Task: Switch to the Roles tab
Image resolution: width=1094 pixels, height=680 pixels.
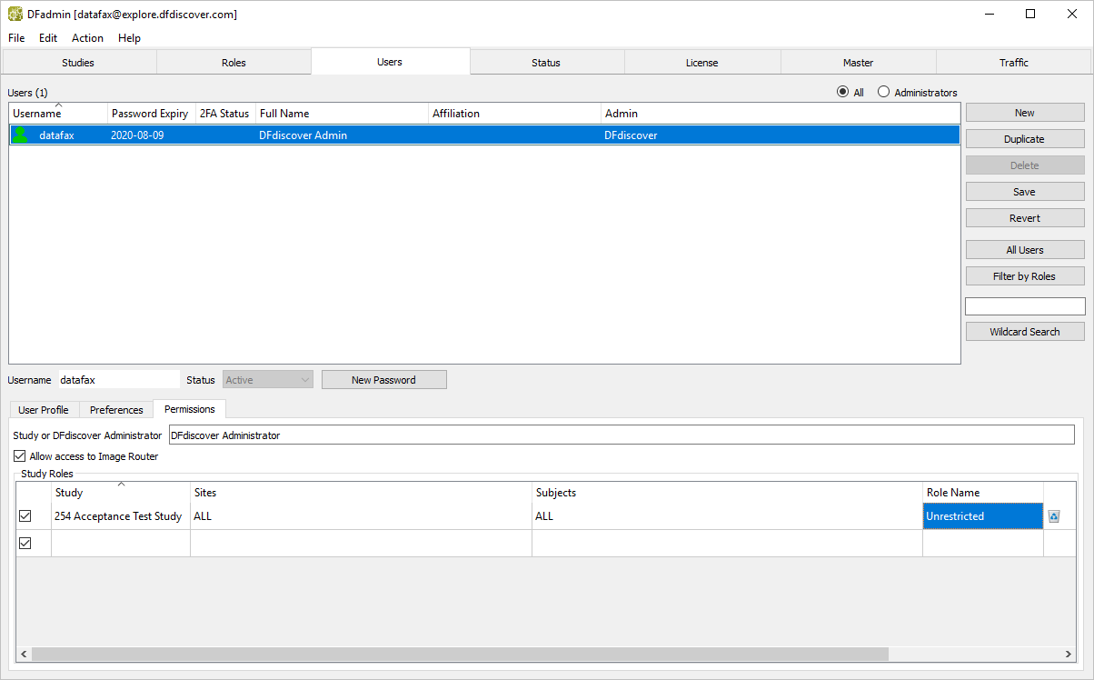Action: 234,63
